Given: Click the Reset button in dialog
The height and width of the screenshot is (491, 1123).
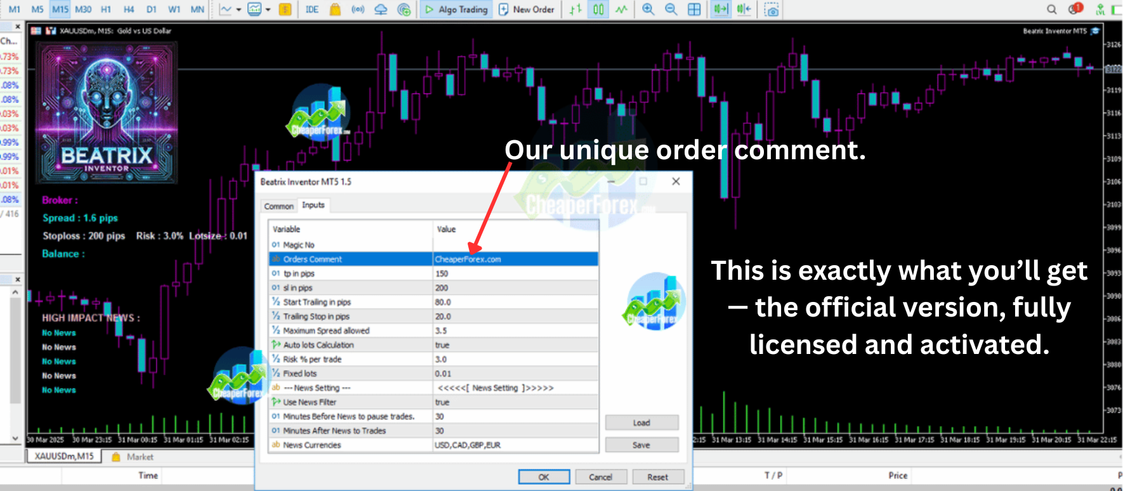Looking at the screenshot, I should click(658, 477).
